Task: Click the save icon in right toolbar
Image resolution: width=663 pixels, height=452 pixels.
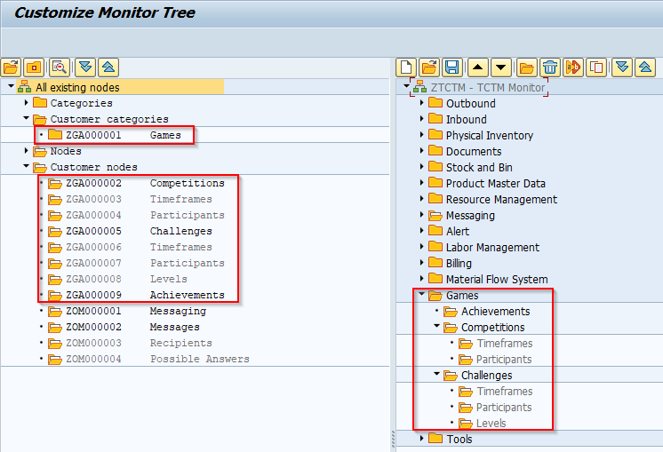Action: click(x=451, y=67)
